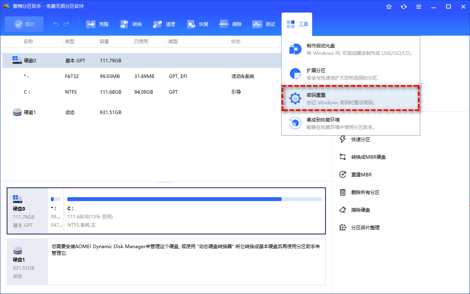470x294 pixels.
Task: Open the 清理 (Clean) tool
Action: tap(164, 24)
